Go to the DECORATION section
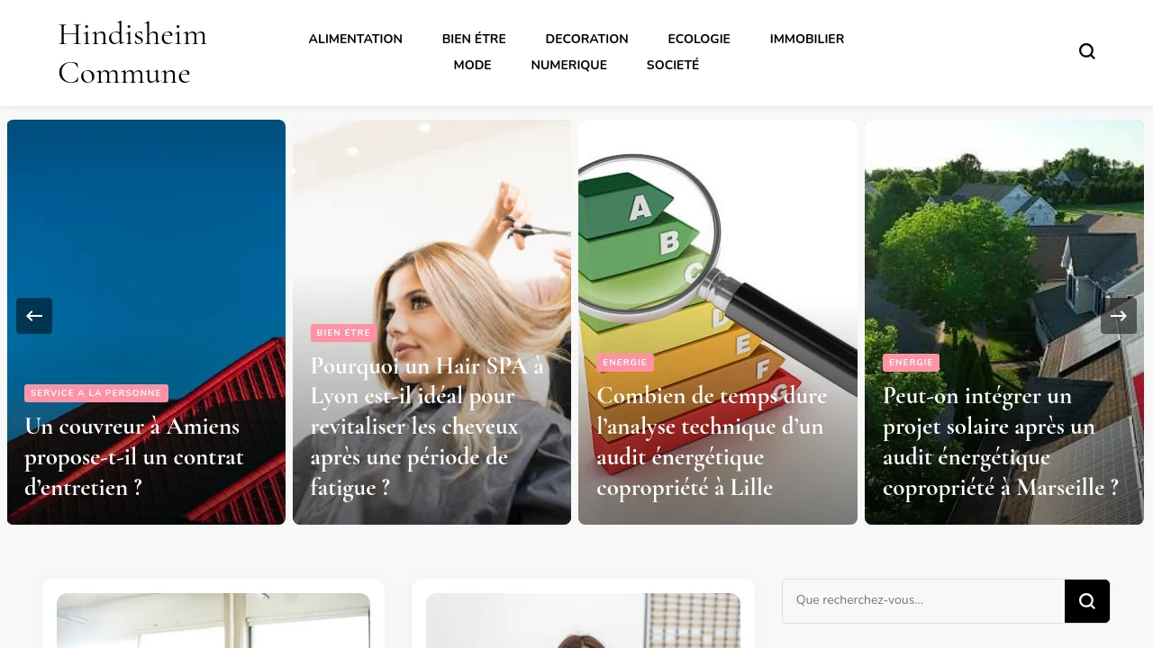Viewport: 1153px width, 648px height. pos(587,39)
